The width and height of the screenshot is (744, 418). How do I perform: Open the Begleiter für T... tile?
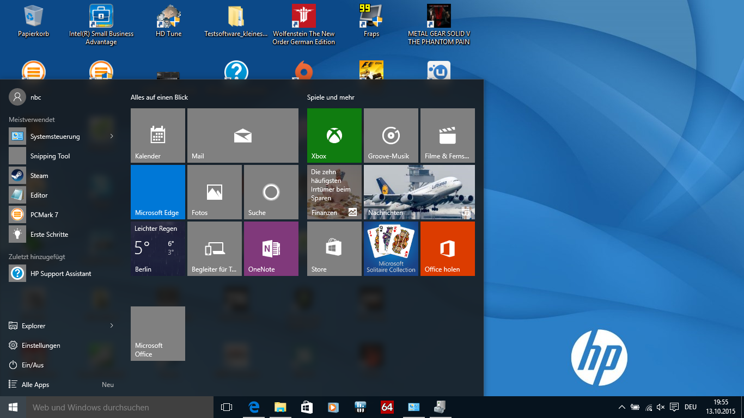[215, 249]
